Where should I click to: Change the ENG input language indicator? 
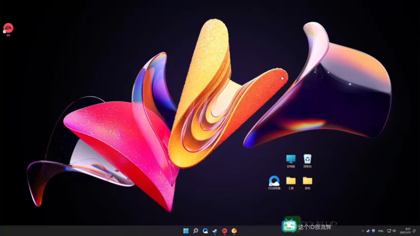[381, 231]
